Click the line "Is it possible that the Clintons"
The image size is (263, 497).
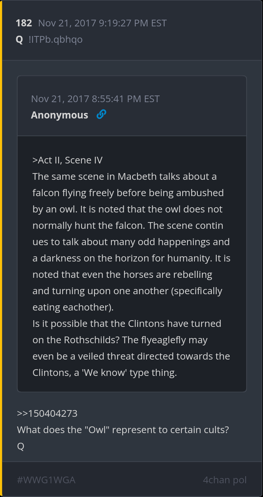pos(127,324)
